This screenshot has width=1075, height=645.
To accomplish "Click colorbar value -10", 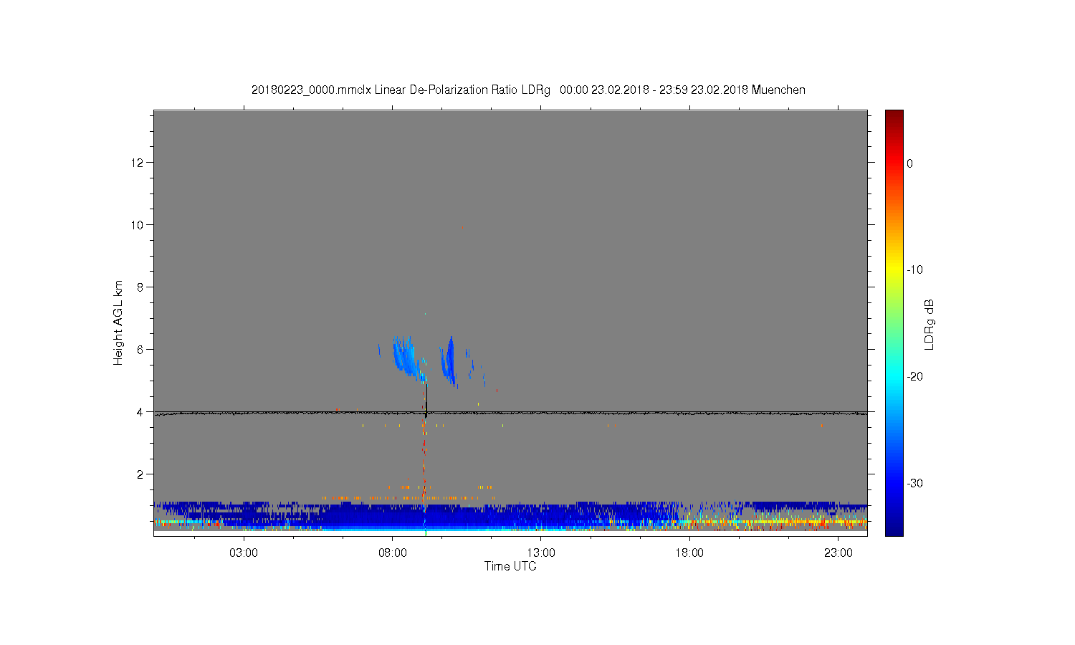I will click(914, 270).
